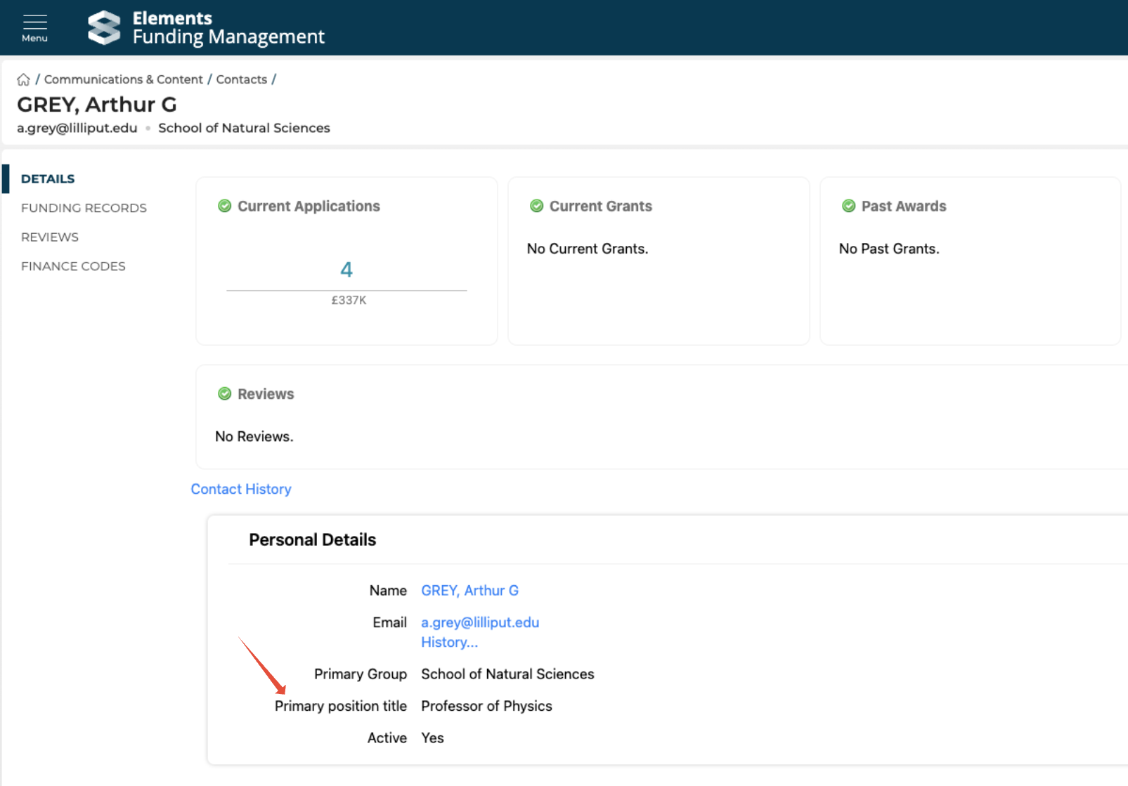Navigate to Contacts breadcrumb link
Screen dimensions: 1128x786
coord(241,79)
